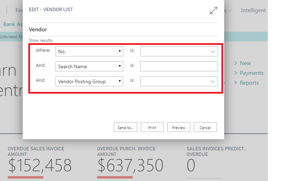Expand the New actions group
The width and height of the screenshot is (286, 181).
tap(245, 63)
